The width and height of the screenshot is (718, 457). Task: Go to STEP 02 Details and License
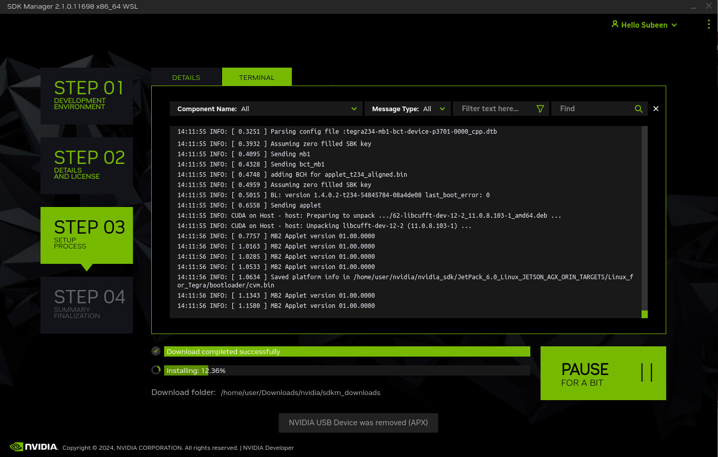[87, 165]
